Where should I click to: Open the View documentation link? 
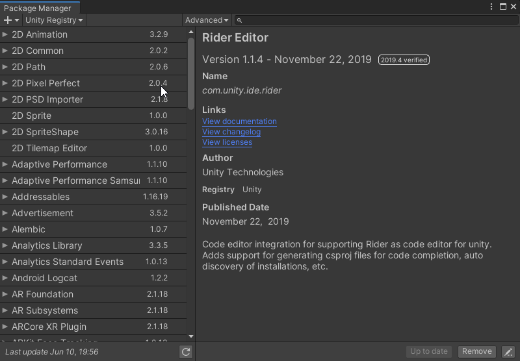[x=239, y=121]
